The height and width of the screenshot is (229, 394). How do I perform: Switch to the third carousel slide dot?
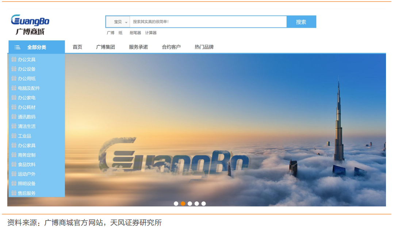tap(190, 204)
